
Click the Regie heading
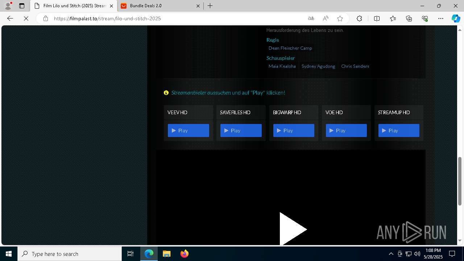(x=273, y=40)
